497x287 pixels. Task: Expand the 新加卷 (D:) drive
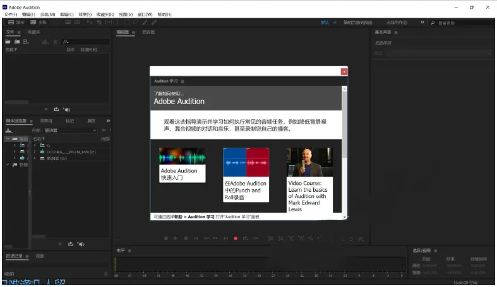tap(35, 158)
